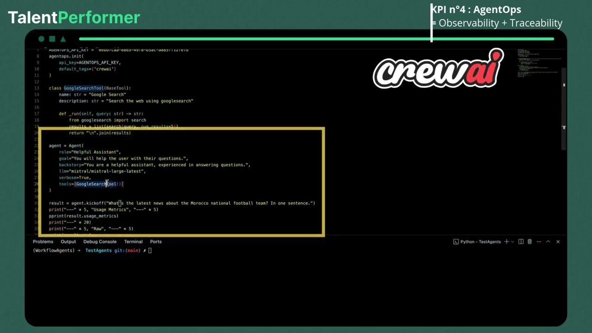Click 'return "\n".join(results)' line
This screenshot has width=592, height=333.
100,133
